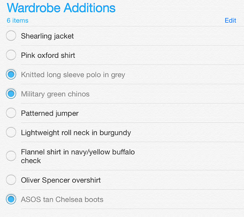Screen dimensions: 244x217
Task: Select the Patterned jumper reminder text
Action: point(50,113)
